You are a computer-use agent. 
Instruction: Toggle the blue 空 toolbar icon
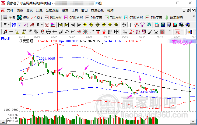point(13,25)
